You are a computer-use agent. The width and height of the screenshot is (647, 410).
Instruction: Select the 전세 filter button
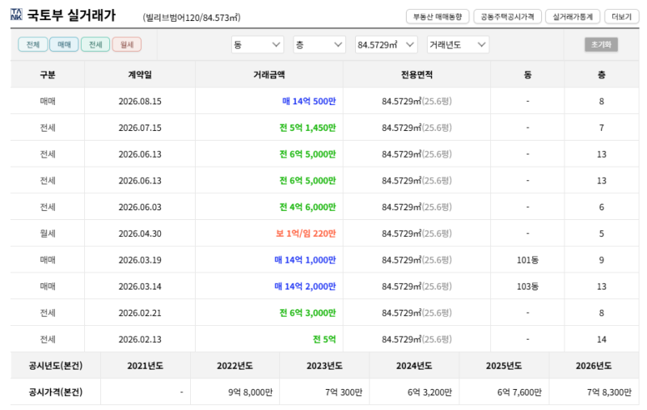(x=95, y=44)
